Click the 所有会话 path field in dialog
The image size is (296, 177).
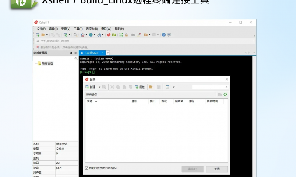[151, 95]
